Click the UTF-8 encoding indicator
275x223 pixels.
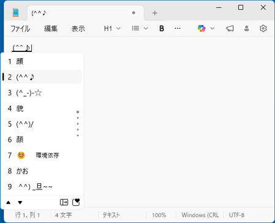237,215
